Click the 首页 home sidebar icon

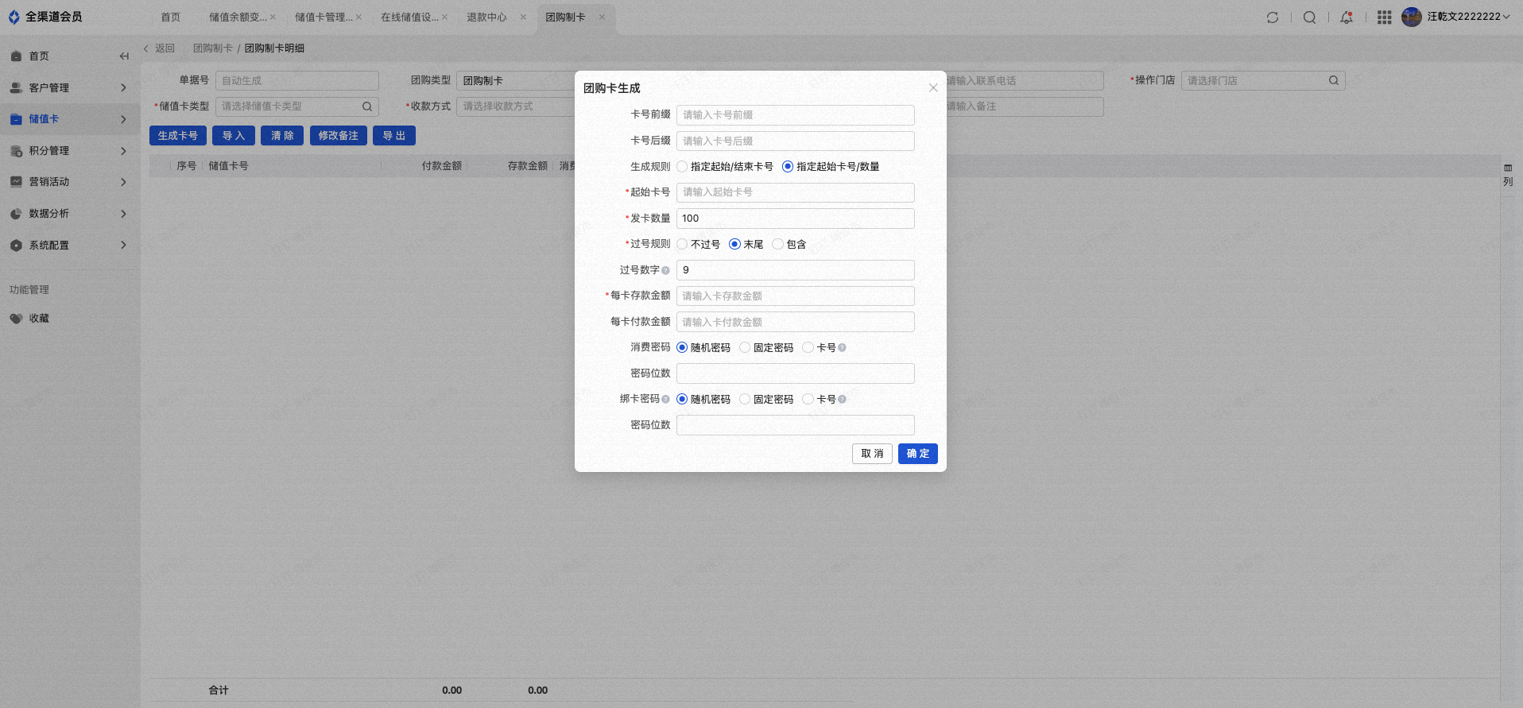pos(16,56)
